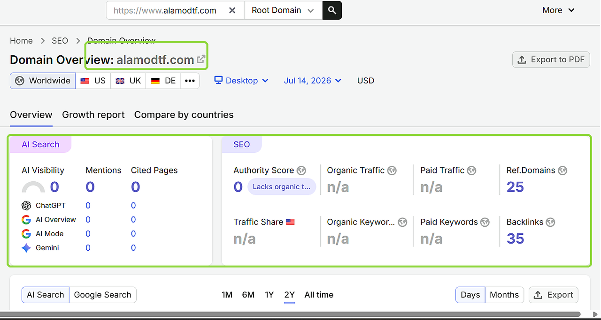Click the Gemini sparkle icon
Screen dimensions: 601x320
coord(26,248)
